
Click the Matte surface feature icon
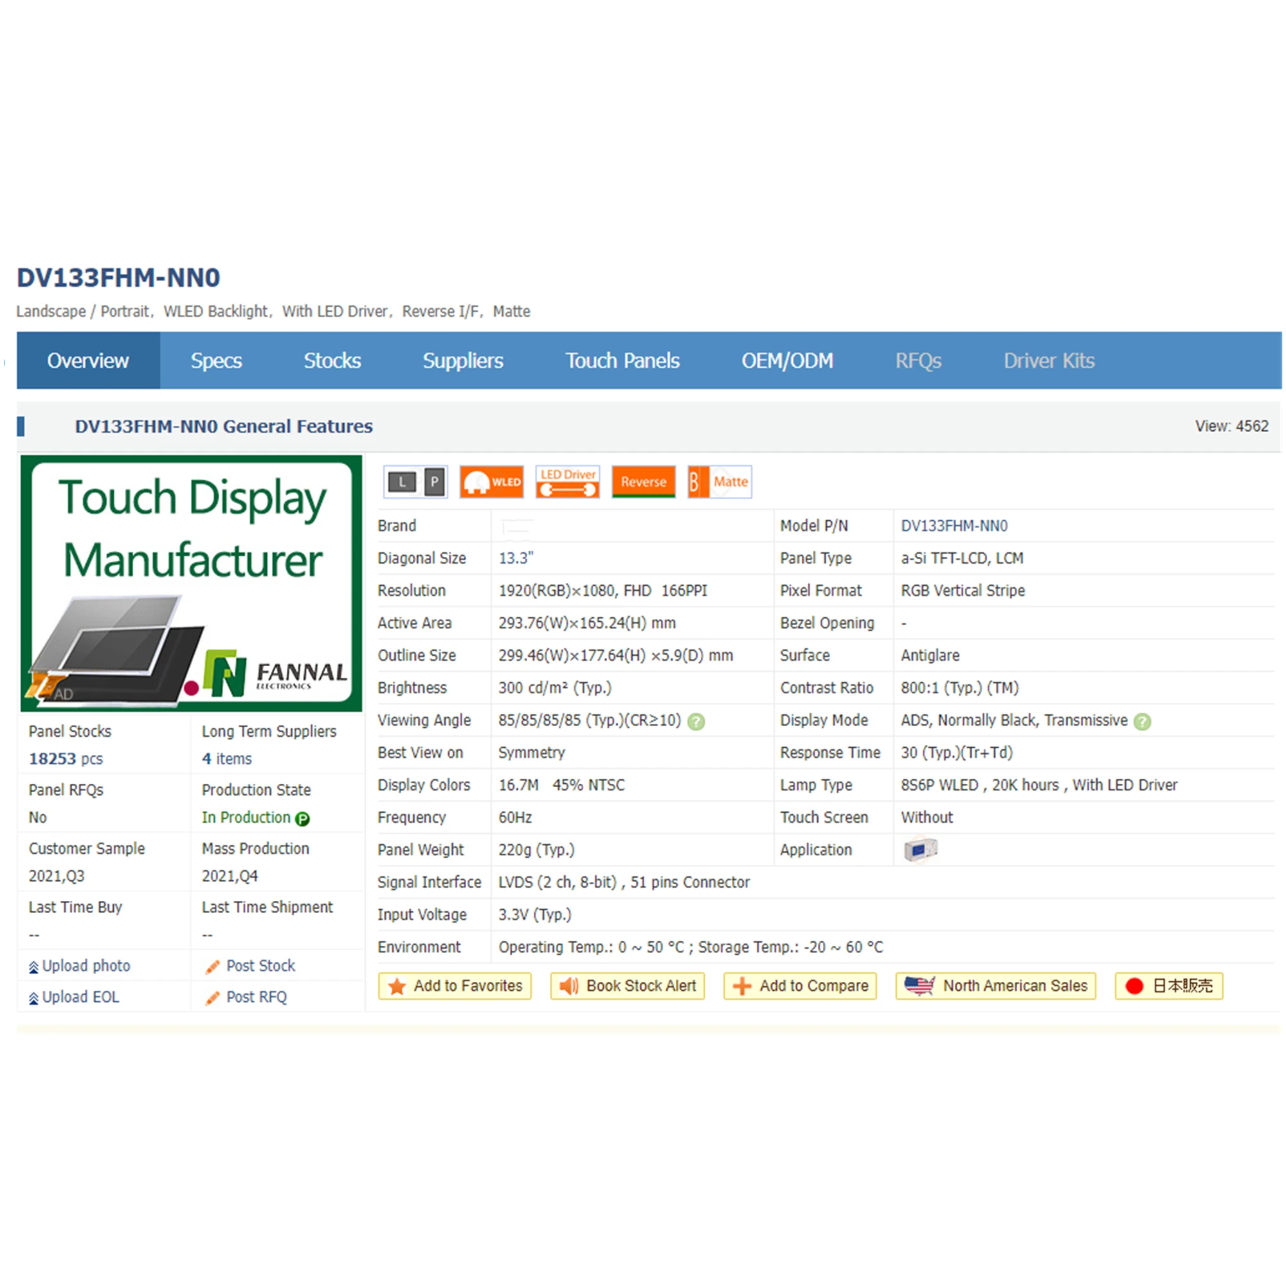(720, 481)
